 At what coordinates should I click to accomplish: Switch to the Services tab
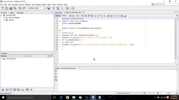pyautogui.click(x=20, y=13)
